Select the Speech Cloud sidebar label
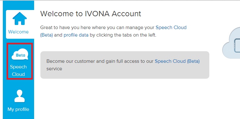Screen dimensions: 240x119 pyautogui.click(x=18, y=71)
